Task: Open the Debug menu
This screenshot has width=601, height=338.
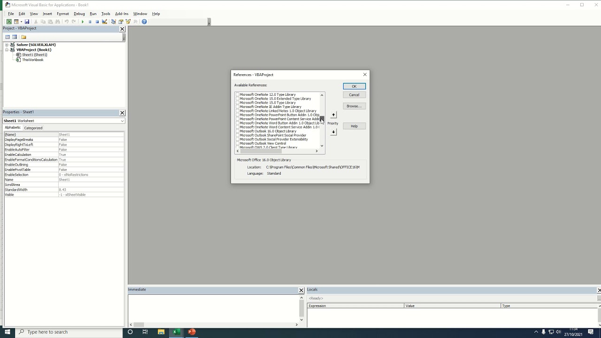Action: click(79, 14)
